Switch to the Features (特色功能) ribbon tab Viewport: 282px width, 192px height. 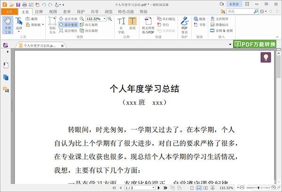coord(126,12)
